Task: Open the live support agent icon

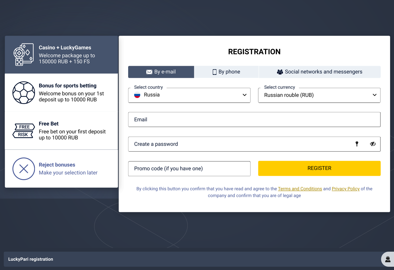Action: click(388, 259)
